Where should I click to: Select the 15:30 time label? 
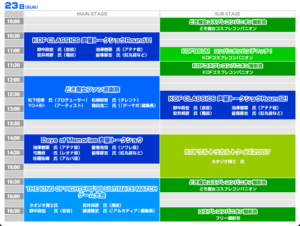click(14, 182)
